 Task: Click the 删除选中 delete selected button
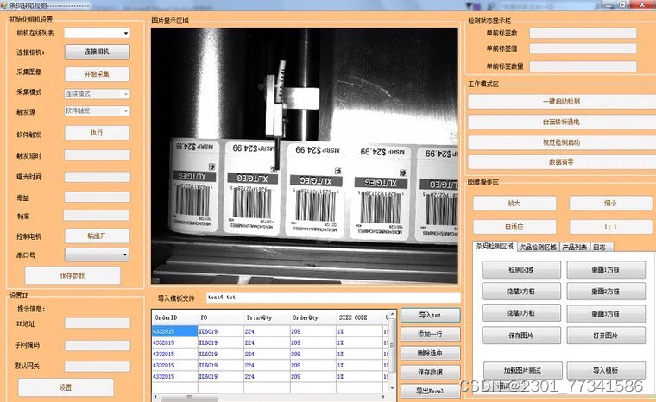(x=431, y=353)
